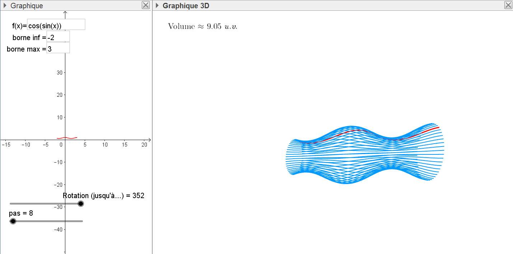Expand the Graphique panel style bar triangle
Viewport: 513px width, 254px height.
click(5, 5)
